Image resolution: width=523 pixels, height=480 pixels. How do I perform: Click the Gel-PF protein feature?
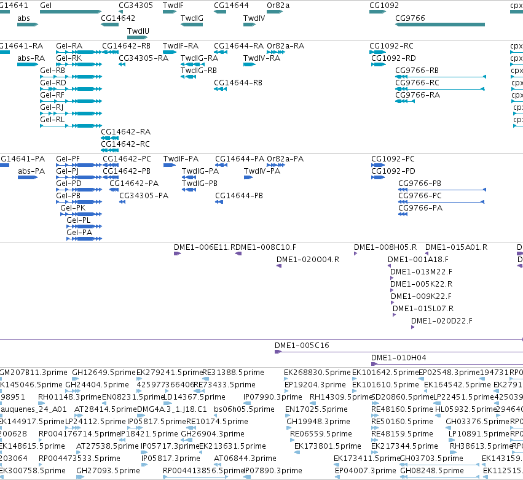79,165
